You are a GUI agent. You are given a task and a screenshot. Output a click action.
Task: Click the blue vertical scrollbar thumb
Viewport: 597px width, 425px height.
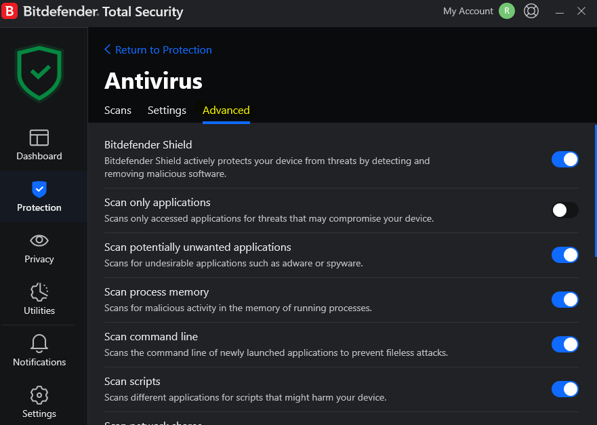(596, 190)
